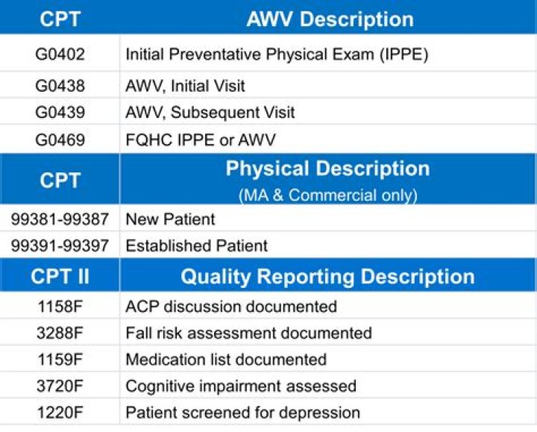Click the Fall risk assessment documented text

click(248, 333)
